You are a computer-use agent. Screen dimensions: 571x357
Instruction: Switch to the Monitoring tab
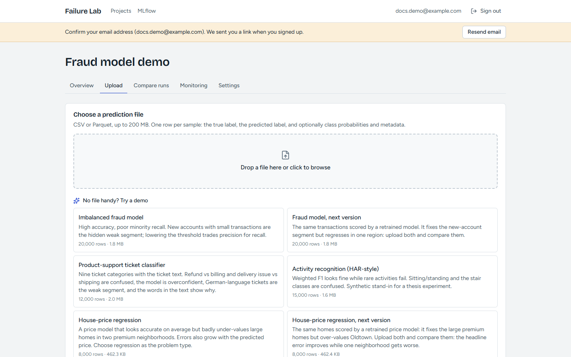coord(194,85)
